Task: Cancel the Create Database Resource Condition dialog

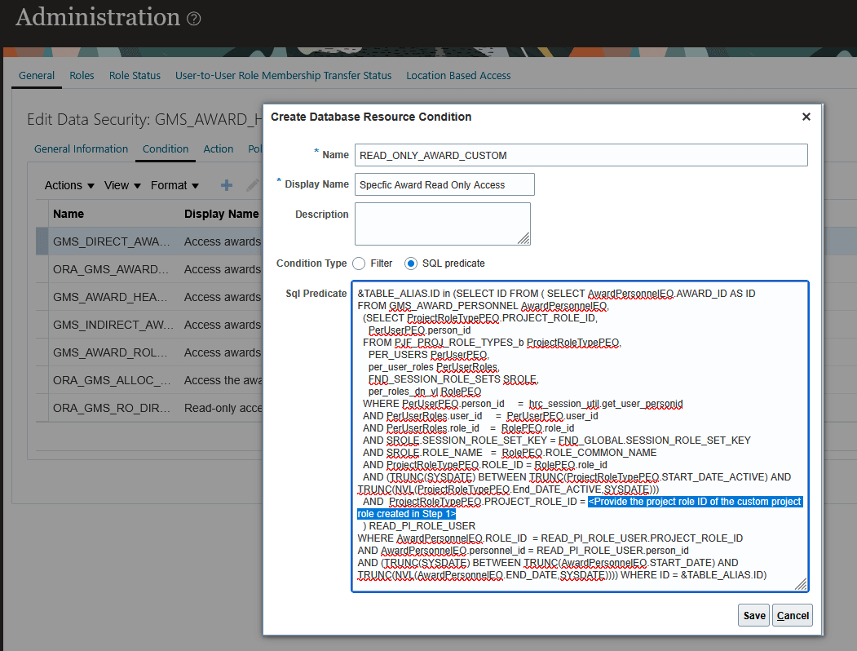Action: [x=792, y=615]
